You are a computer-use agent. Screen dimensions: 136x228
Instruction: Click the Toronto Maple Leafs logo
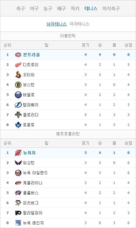[x=18, y=125]
